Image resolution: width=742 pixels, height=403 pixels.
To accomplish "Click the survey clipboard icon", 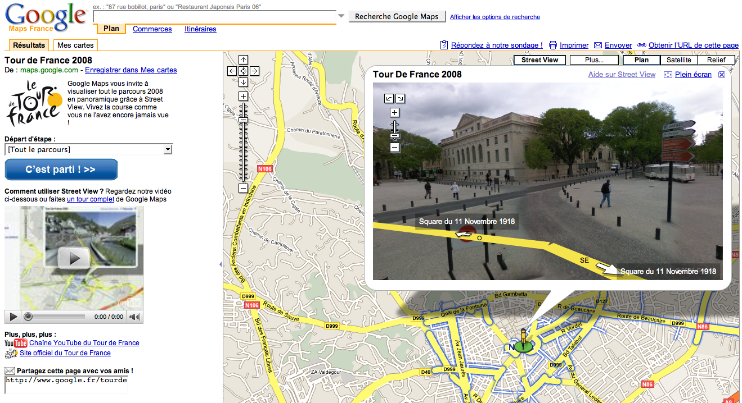I will pyautogui.click(x=444, y=45).
